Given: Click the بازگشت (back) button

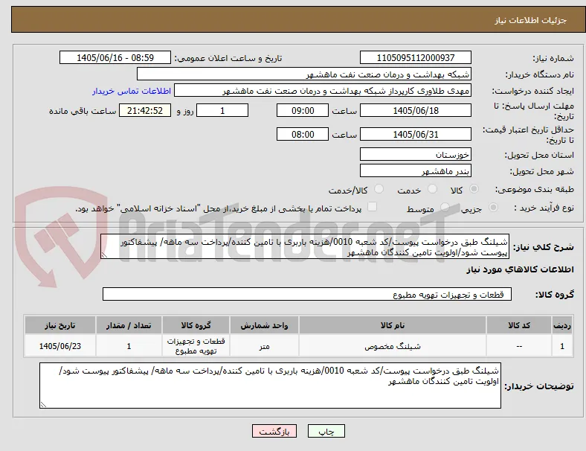Looking at the screenshot, I should tap(274, 431).
